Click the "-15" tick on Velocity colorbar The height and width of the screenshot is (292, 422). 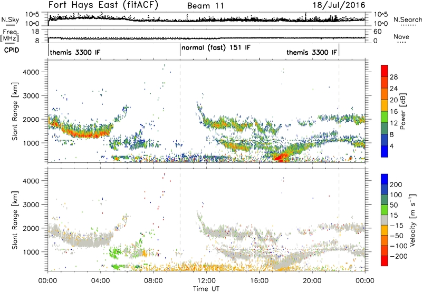click(x=397, y=226)
